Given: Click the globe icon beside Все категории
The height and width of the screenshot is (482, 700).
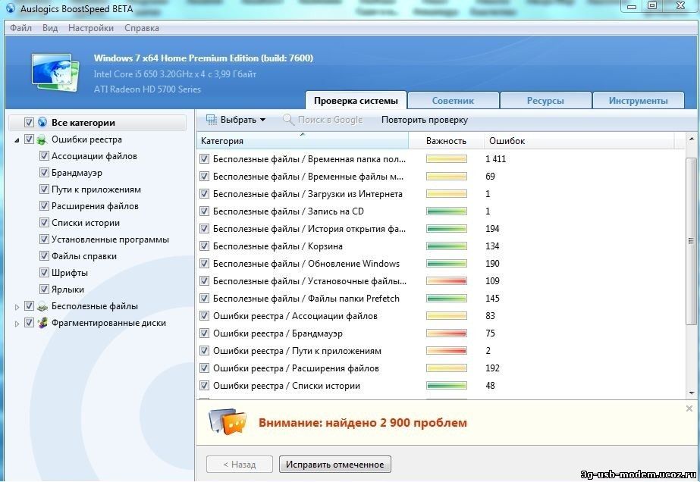Looking at the screenshot, I should click(x=42, y=122).
